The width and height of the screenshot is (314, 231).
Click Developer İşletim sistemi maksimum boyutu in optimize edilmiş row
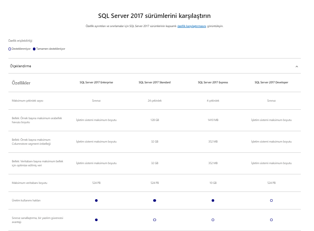tap(271, 163)
